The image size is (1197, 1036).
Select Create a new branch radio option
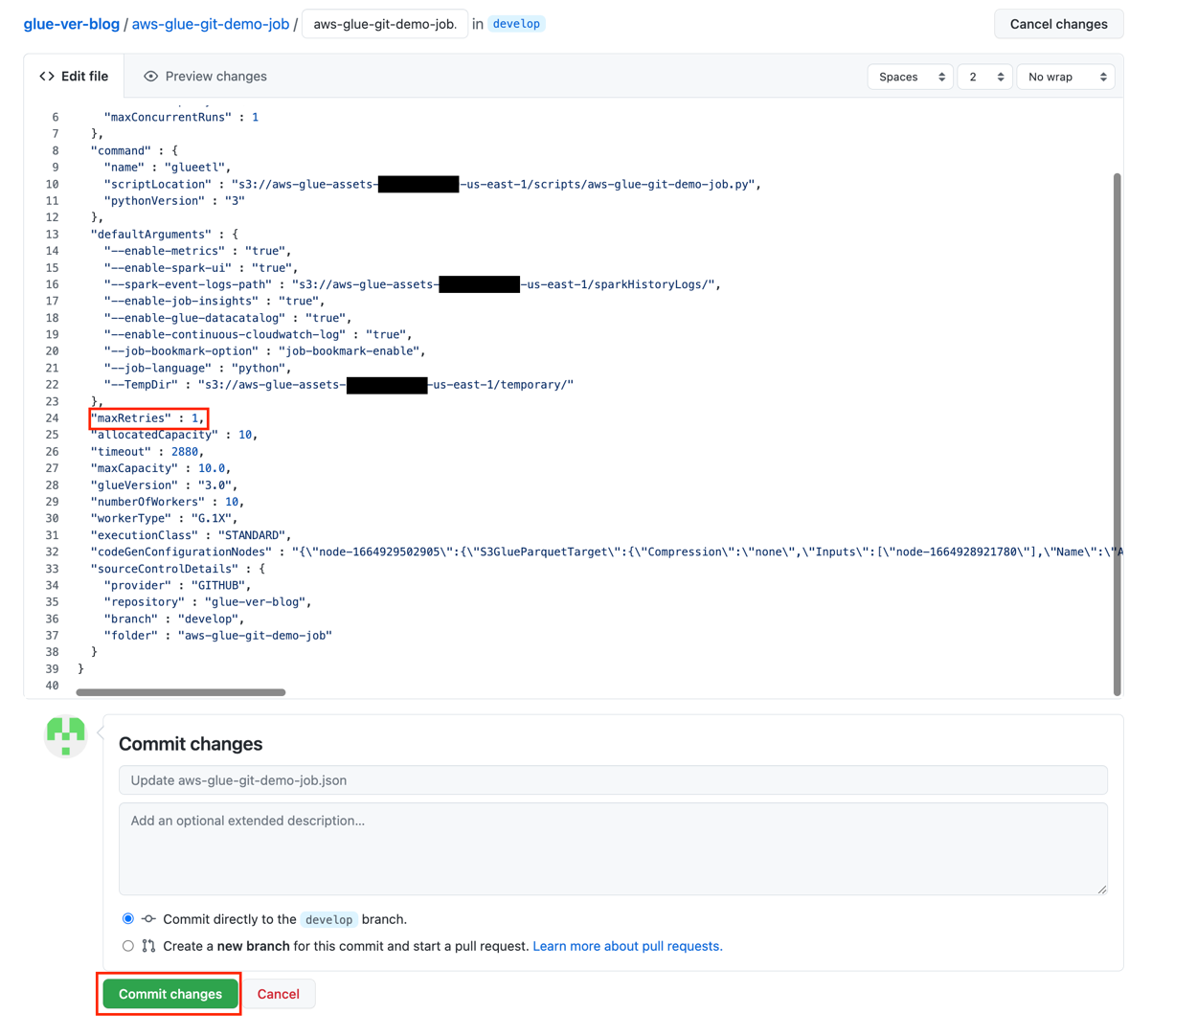128,946
